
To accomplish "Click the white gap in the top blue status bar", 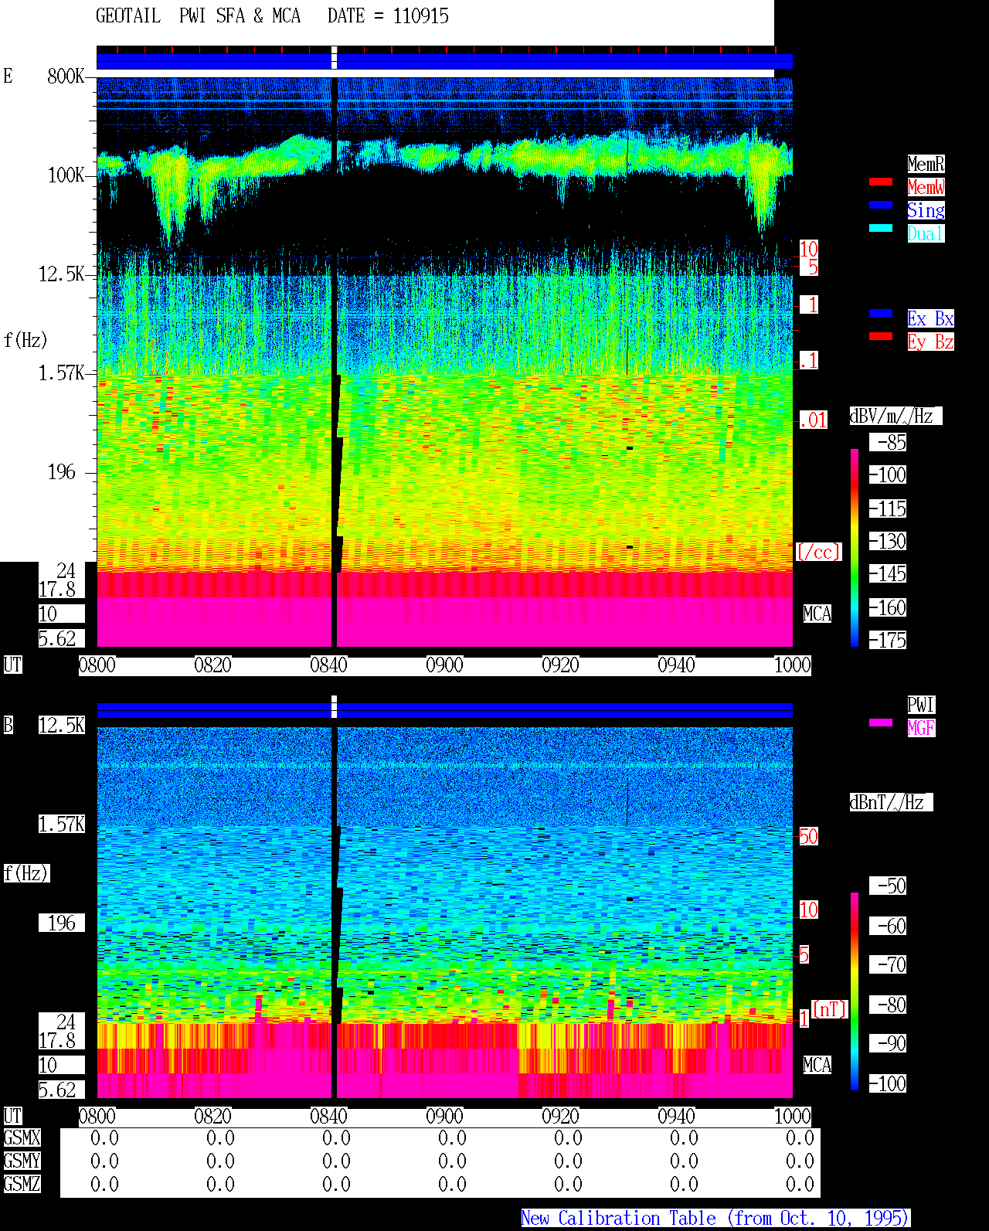I will click(x=335, y=58).
